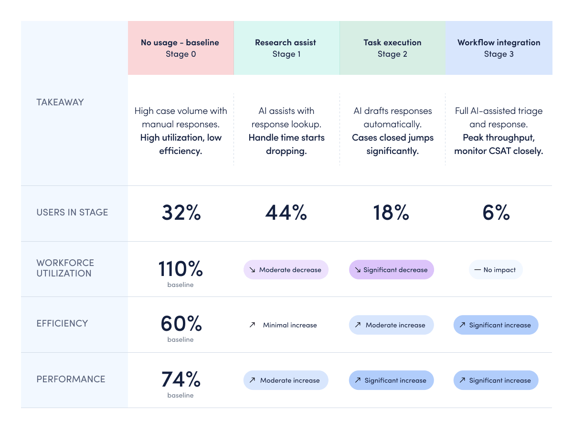
Task: Click the 44% users in stage value
Action: pos(286,213)
